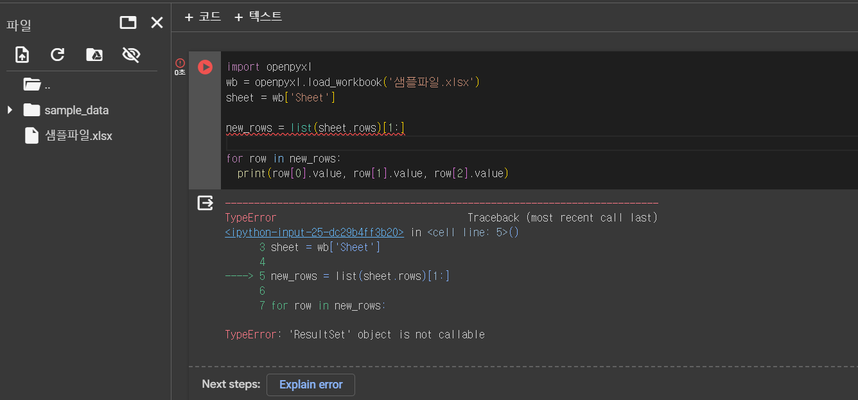Click the 'for row in new_rows:' line
The height and width of the screenshot is (400, 858).
tap(284, 159)
